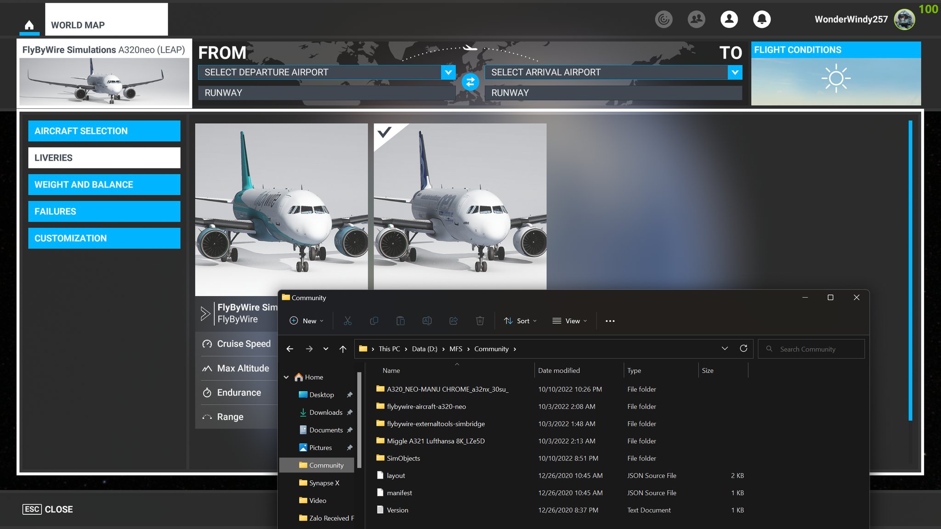The height and width of the screenshot is (529, 941).
Task: Open the See more ellipsis in Explorer
Action: [x=610, y=321]
